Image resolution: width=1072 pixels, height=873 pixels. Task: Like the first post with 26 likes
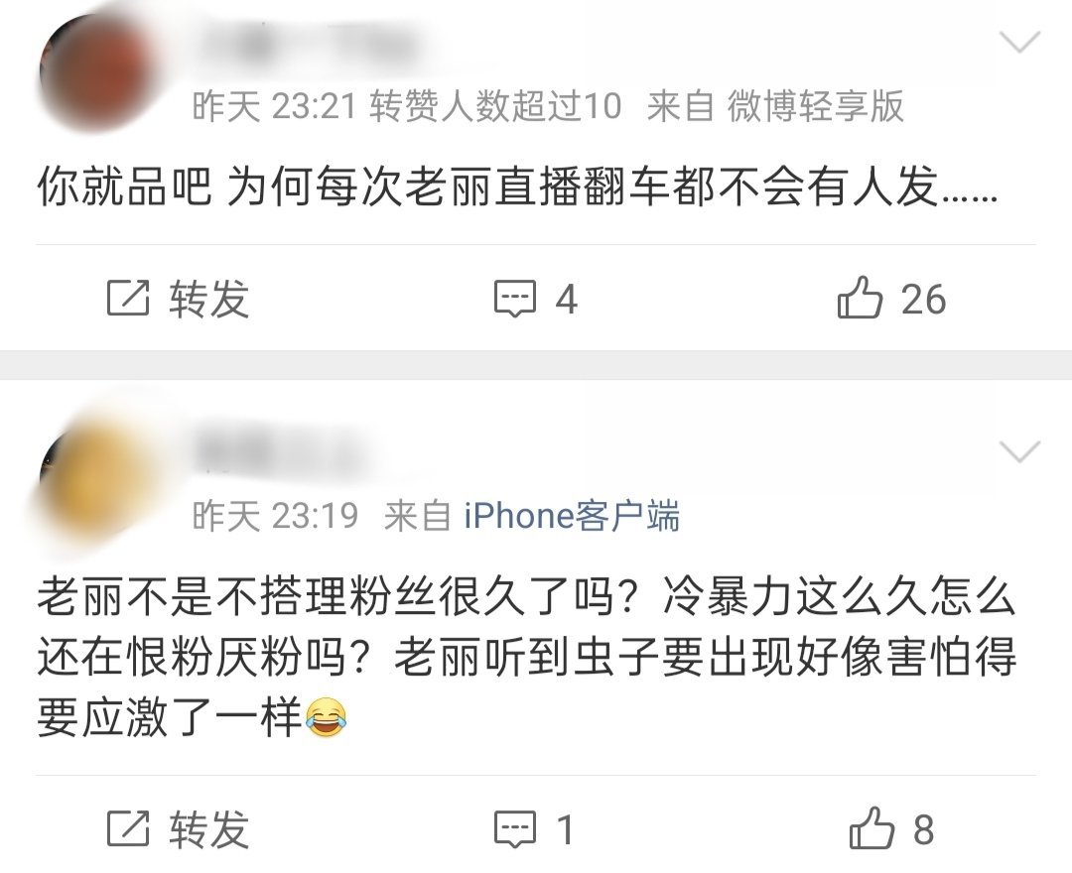860,298
